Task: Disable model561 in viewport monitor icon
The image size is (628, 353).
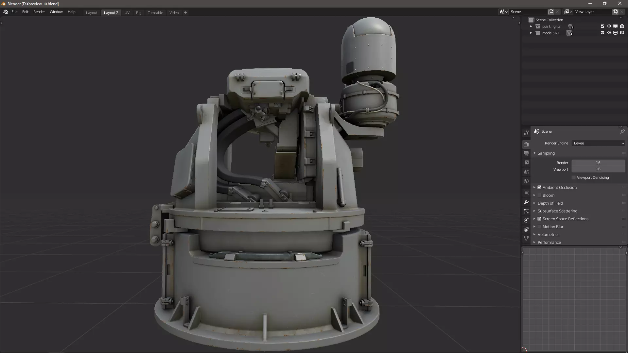Action: (x=615, y=33)
